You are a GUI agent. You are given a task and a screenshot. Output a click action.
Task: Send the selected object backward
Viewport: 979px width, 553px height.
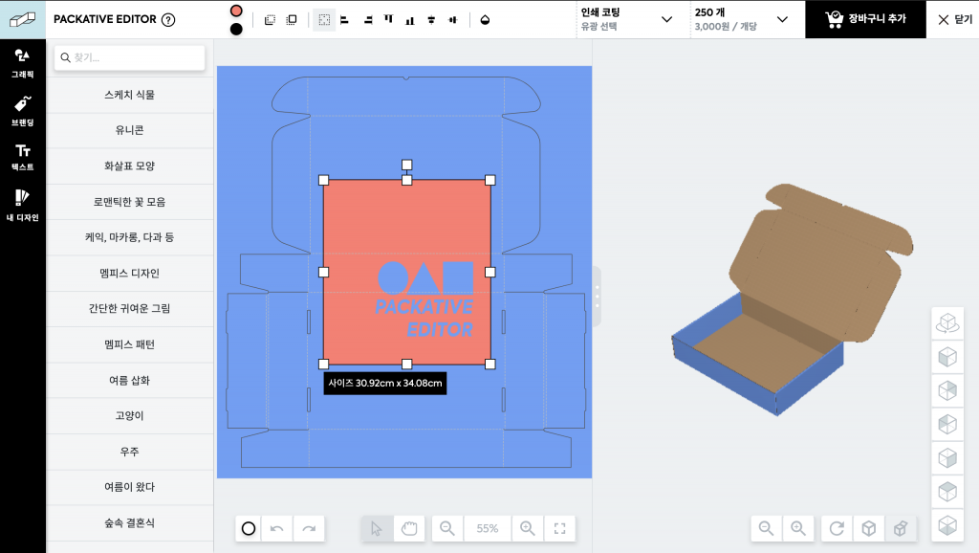tap(270, 20)
